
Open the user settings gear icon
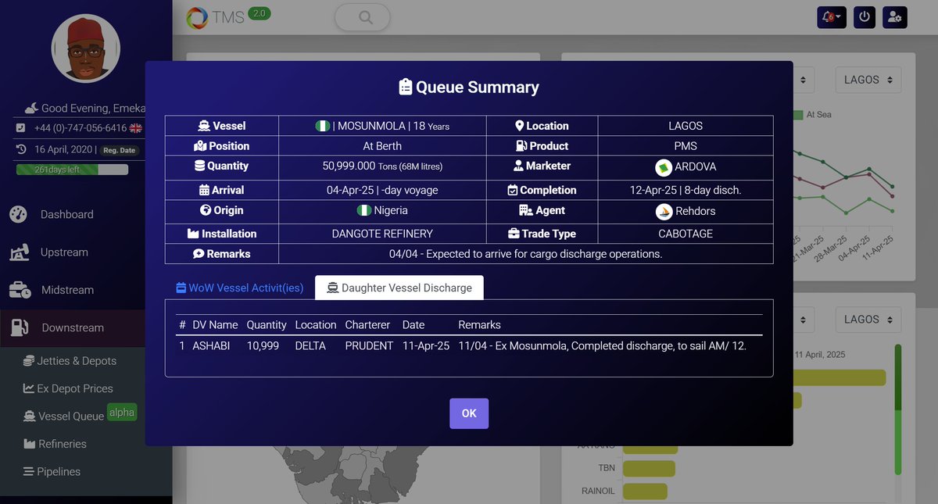tap(894, 17)
